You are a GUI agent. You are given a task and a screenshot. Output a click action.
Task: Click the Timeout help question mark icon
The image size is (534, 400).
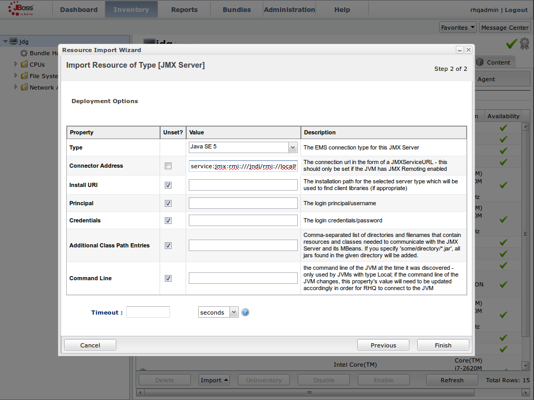245,312
